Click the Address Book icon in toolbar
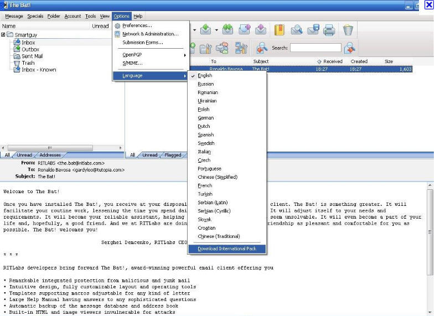The width and height of the screenshot is (435, 316). click(279, 30)
